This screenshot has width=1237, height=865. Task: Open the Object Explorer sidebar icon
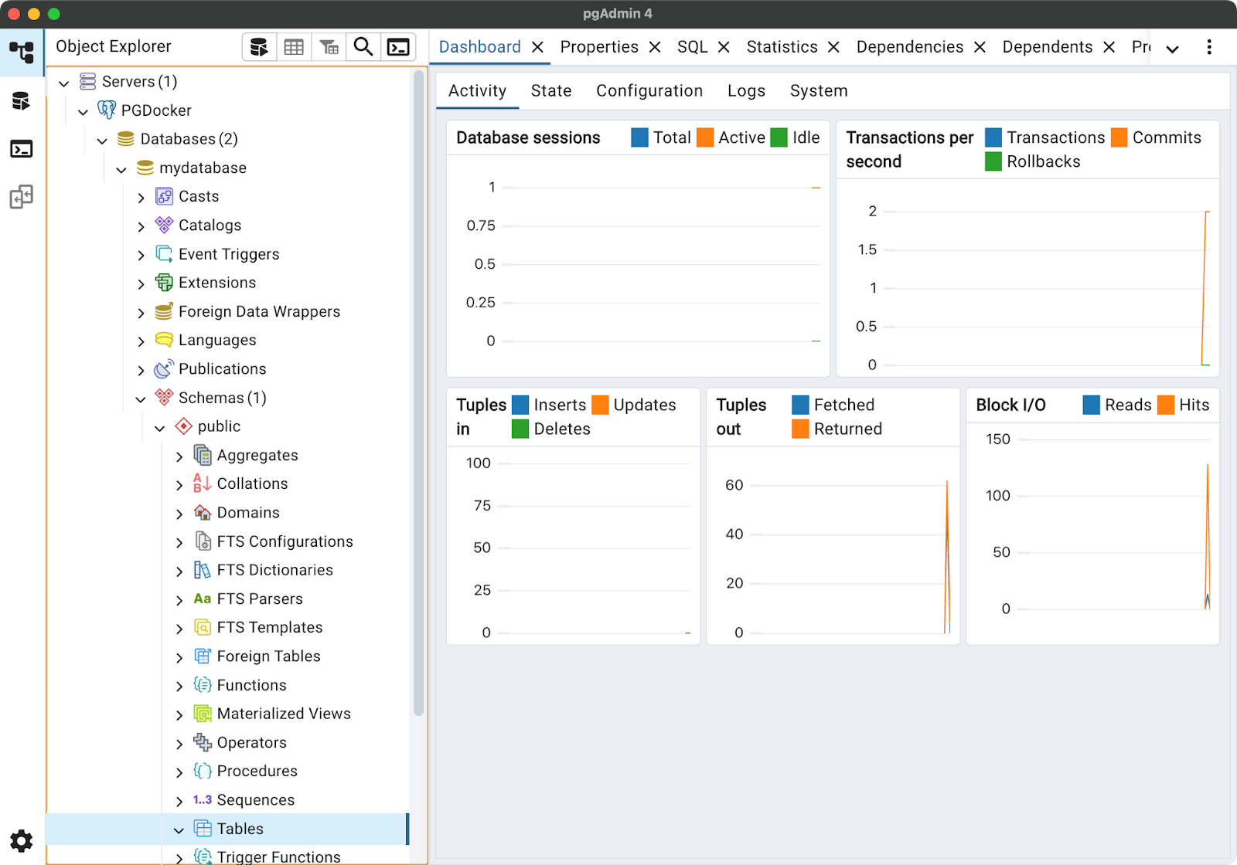(x=22, y=53)
